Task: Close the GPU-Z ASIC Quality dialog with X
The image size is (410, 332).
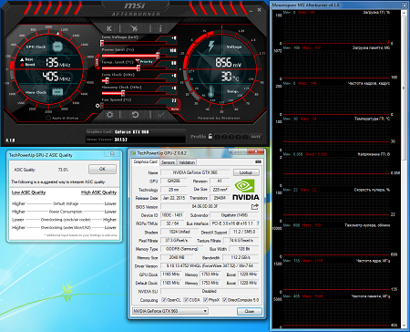Action: point(112,154)
